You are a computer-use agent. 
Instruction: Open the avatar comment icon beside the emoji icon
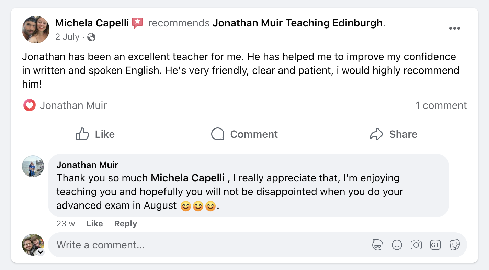tap(378, 245)
